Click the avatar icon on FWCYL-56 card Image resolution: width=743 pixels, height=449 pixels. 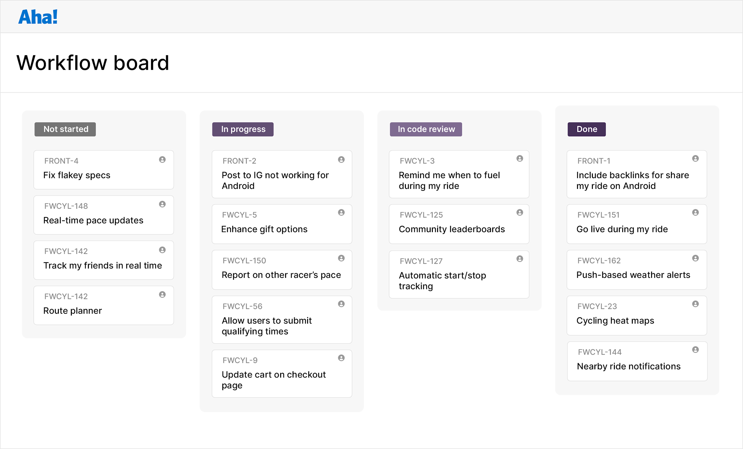pyautogui.click(x=341, y=305)
